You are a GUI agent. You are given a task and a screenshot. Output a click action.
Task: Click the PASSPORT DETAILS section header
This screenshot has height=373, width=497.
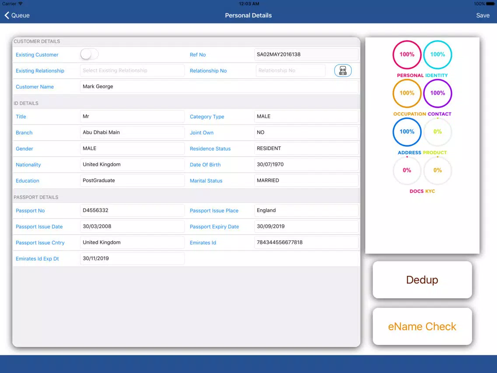36,197
